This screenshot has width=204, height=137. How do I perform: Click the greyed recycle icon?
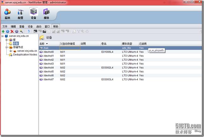coord(87,31)
